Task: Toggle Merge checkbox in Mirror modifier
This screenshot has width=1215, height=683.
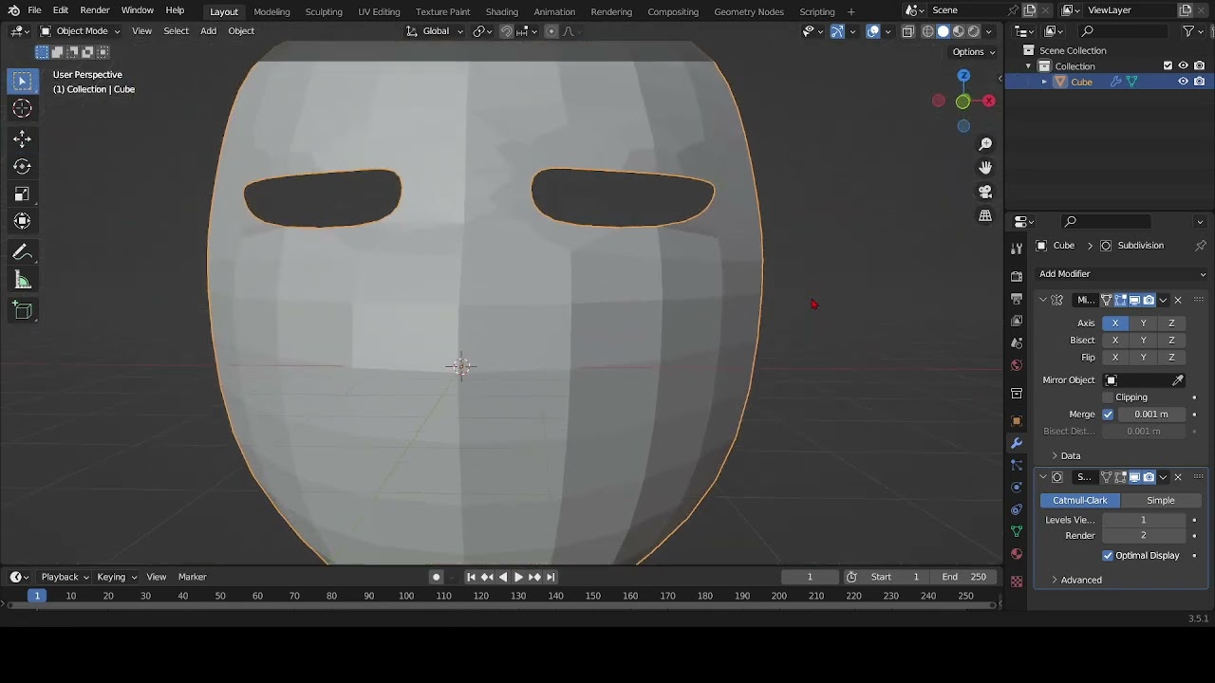Action: point(1108,415)
